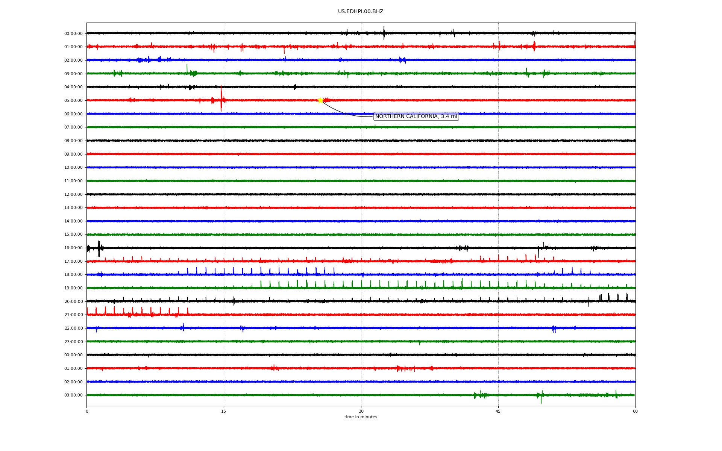Click the 16:00:00 row label
This screenshot has height=451, width=722.
[73, 248]
